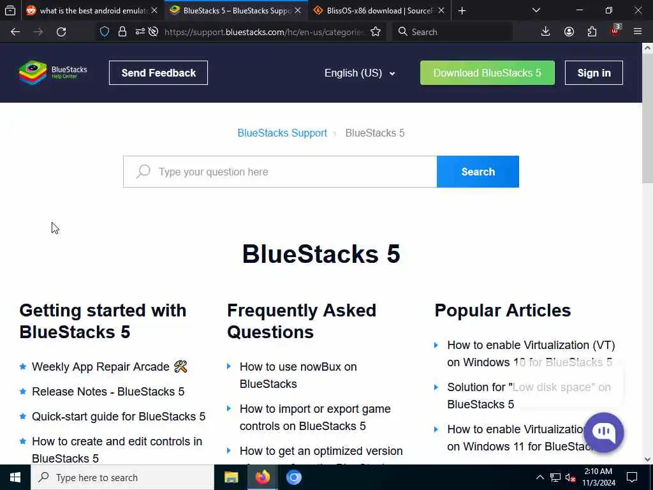
Task: Open Firefox downloads panel
Action: (x=545, y=32)
